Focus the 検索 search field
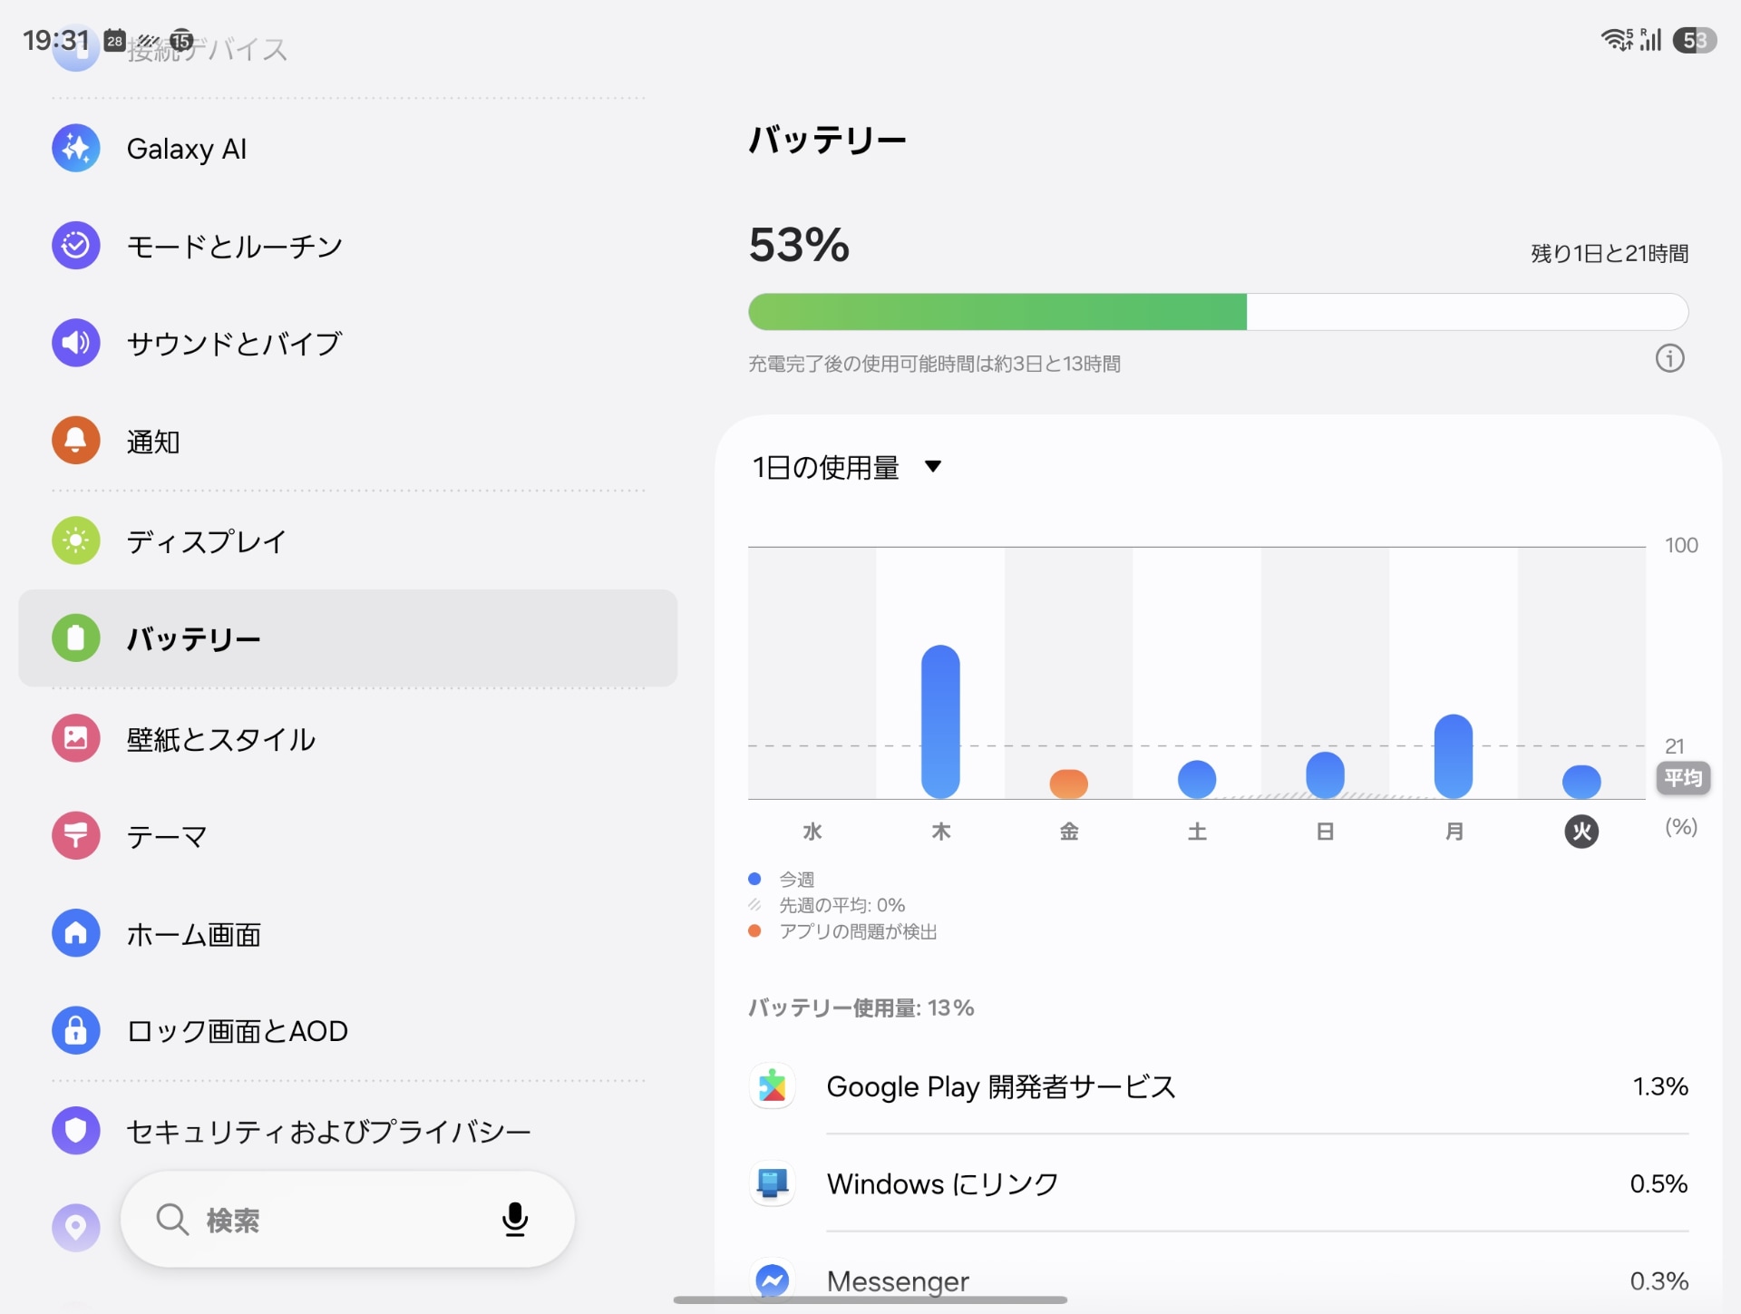This screenshot has width=1741, height=1314. pyautogui.click(x=348, y=1220)
